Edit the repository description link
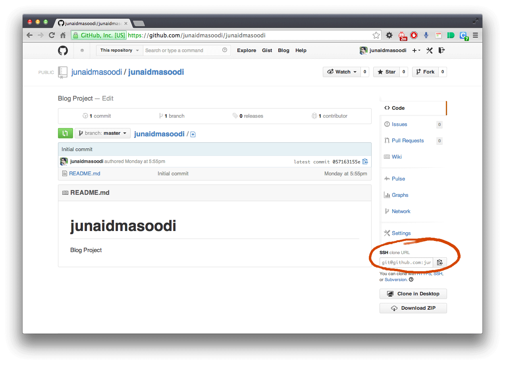Image resolution: width=505 pixels, height=365 pixels. pyautogui.click(x=108, y=99)
